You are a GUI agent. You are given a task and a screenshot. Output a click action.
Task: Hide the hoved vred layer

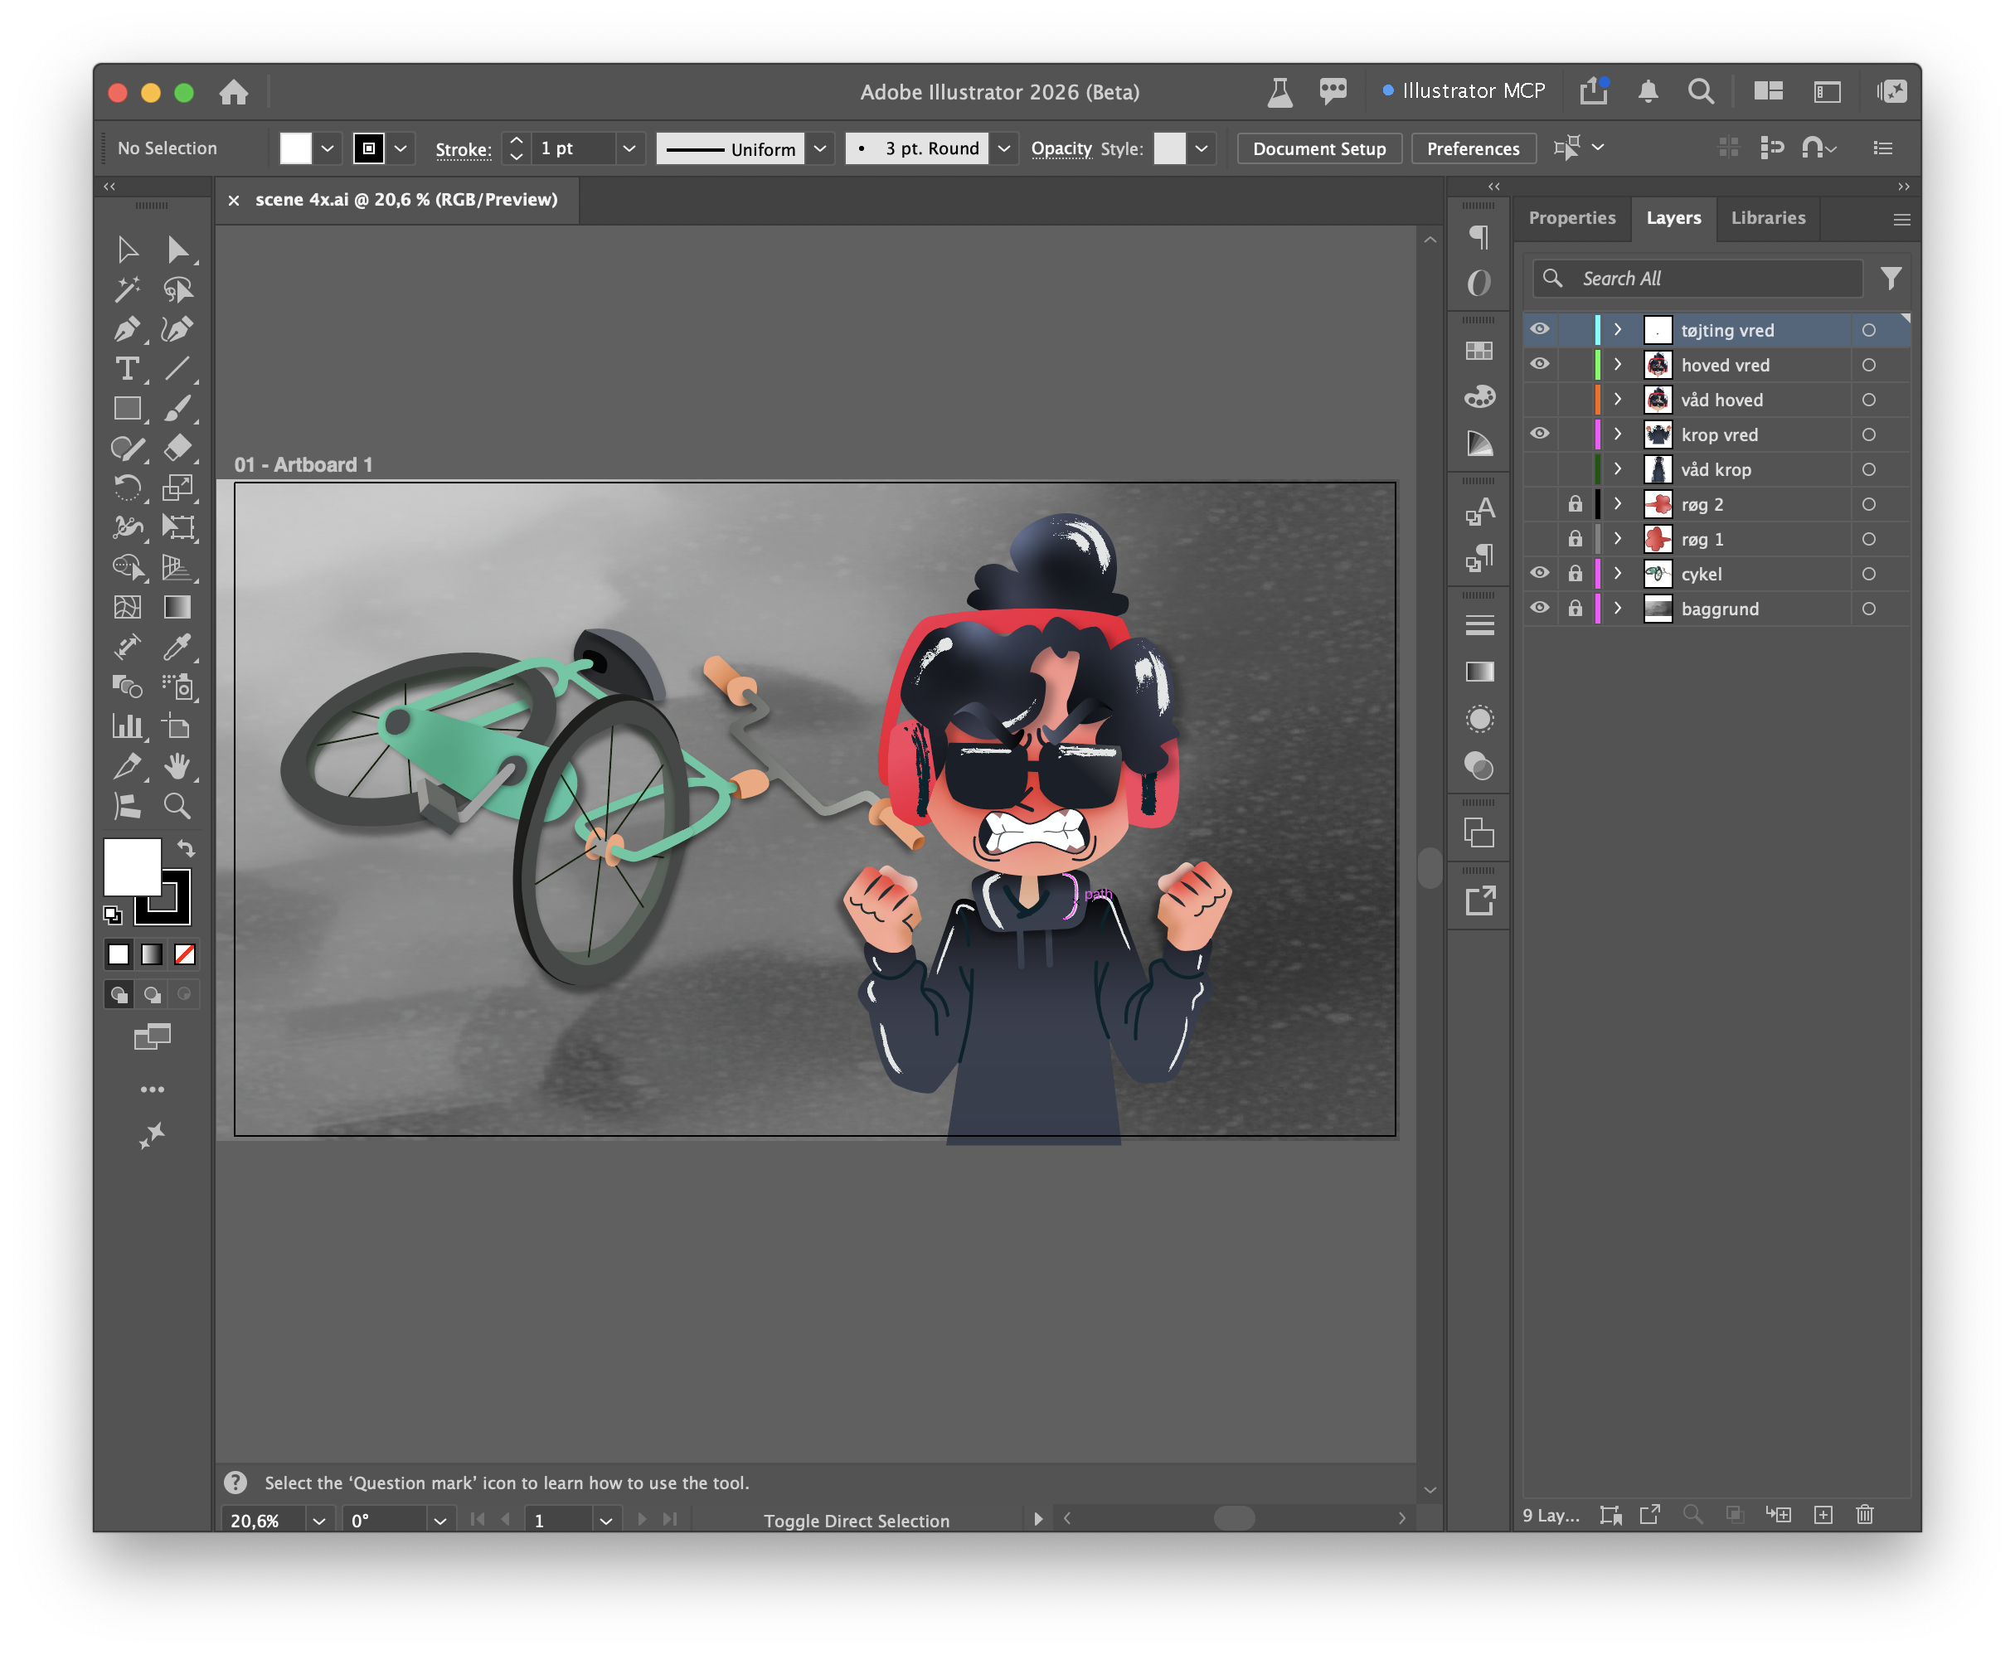tap(1541, 365)
